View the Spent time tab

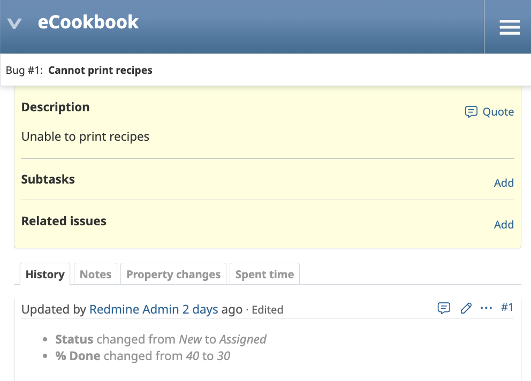click(264, 274)
